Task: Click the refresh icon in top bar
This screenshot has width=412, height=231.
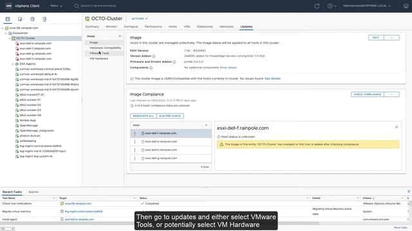Action: tap(317, 6)
